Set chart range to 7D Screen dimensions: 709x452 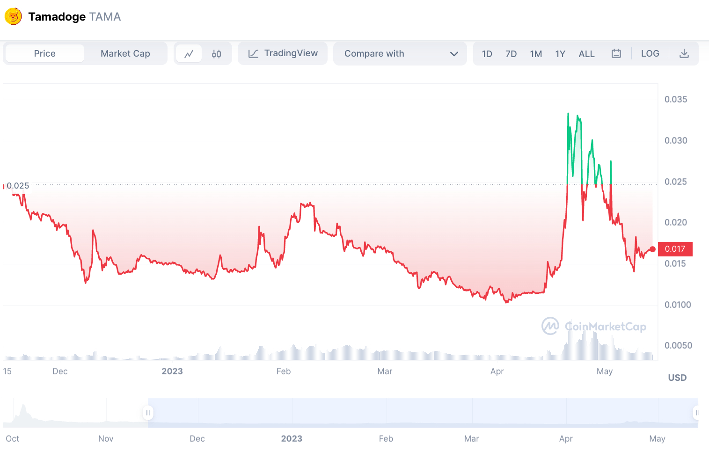(511, 54)
